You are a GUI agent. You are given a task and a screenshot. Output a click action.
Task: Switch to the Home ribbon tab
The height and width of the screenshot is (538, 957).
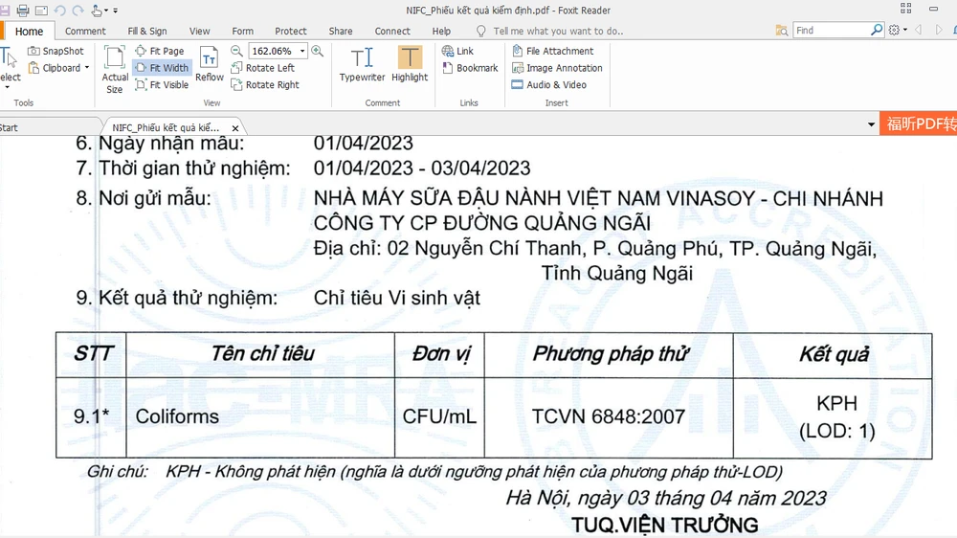(30, 32)
